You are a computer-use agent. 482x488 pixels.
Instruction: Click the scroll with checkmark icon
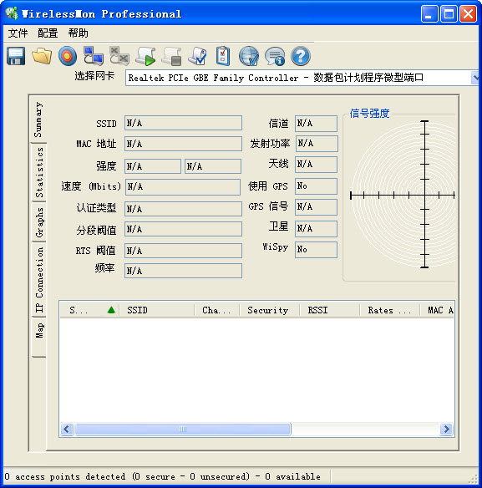point(197,56)
